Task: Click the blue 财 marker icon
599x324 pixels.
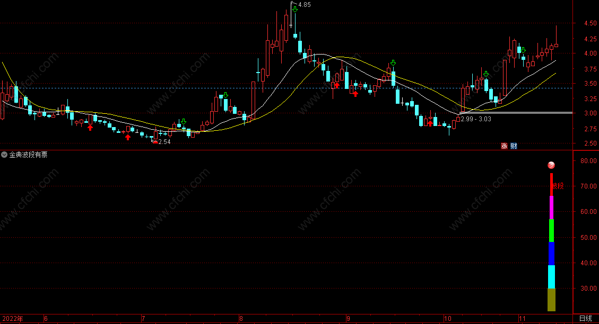Action: coord(514,146)
